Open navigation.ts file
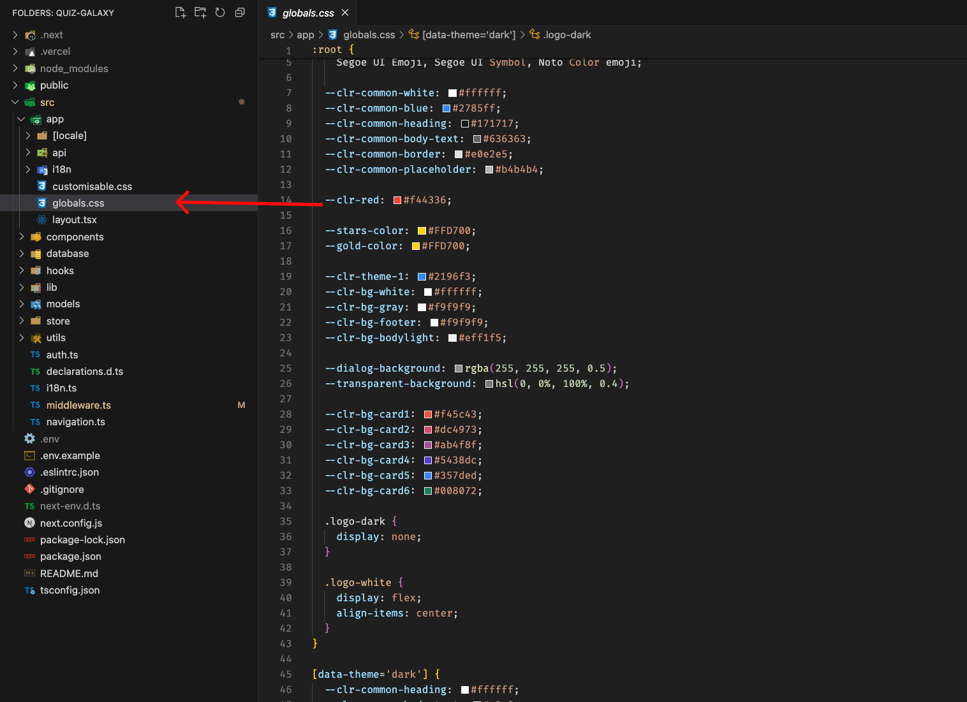The height and width of the screenshot is (702, 967). (x=76, y=422)
